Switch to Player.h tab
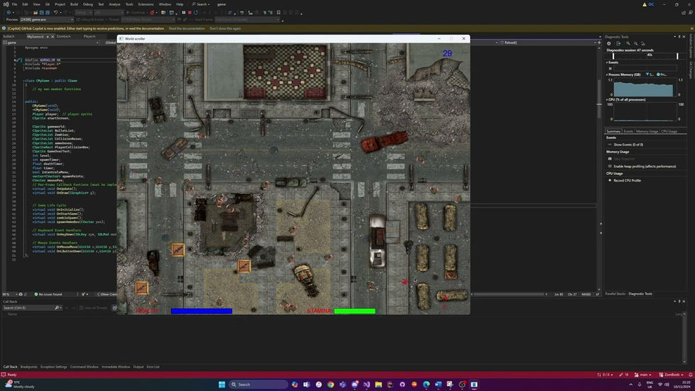Image resolution: width=695 pixels, height=391 pixels. (x=89, y=36)
